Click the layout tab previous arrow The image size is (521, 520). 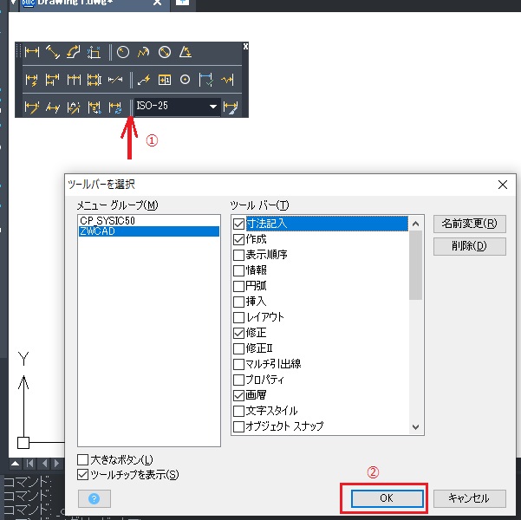[44, 463]
